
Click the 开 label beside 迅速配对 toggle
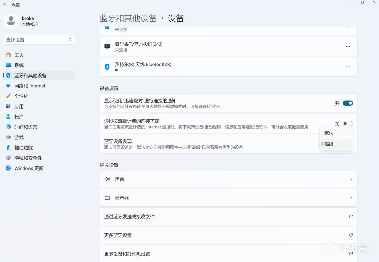click(337, 103)
